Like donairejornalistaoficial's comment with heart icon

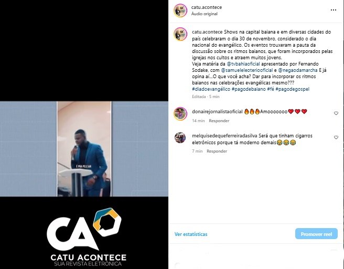click(x=336, y=113)
